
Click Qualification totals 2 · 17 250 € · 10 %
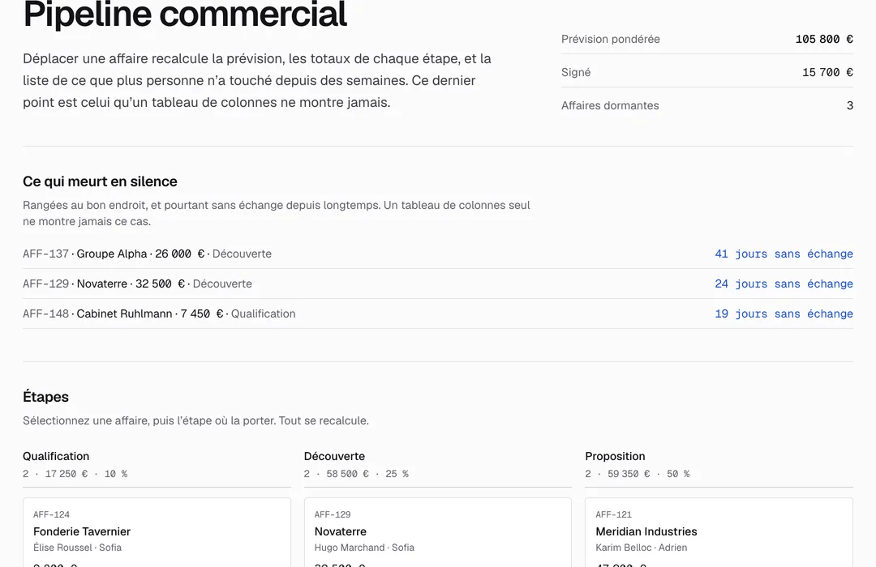pos(75,474)
